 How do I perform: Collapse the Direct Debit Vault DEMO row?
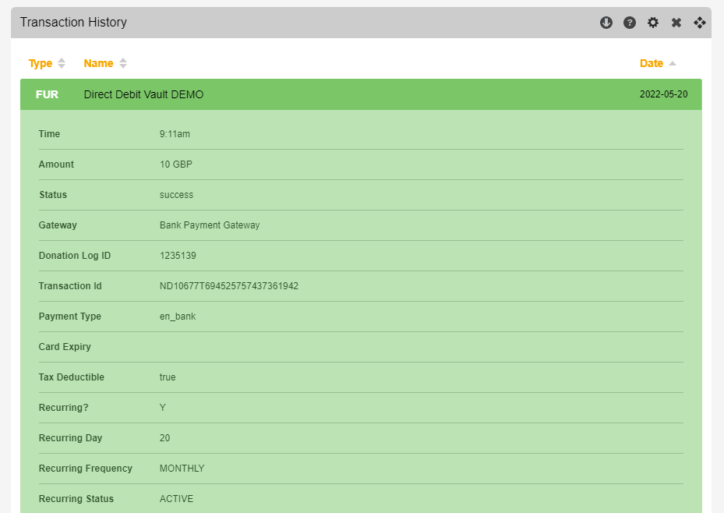pyautogui.click(x=143, y=94)
